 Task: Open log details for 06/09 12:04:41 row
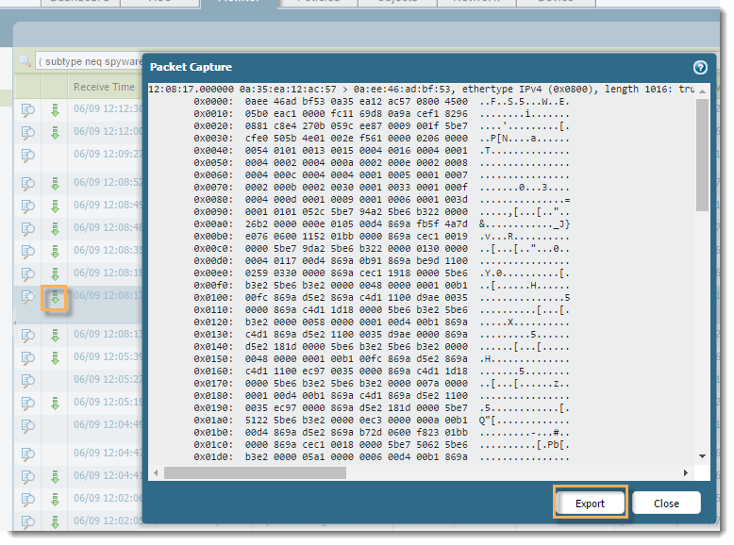(x=27, y=477)
